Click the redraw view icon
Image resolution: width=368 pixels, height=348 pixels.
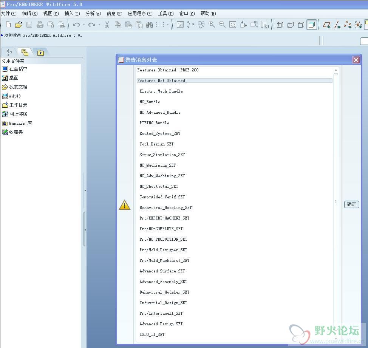point(180,25)
